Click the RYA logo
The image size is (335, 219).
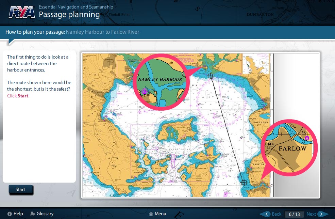tap(21, 12)
